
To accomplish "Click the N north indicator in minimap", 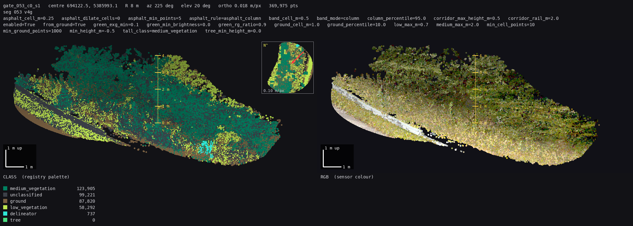I will 265,45.
